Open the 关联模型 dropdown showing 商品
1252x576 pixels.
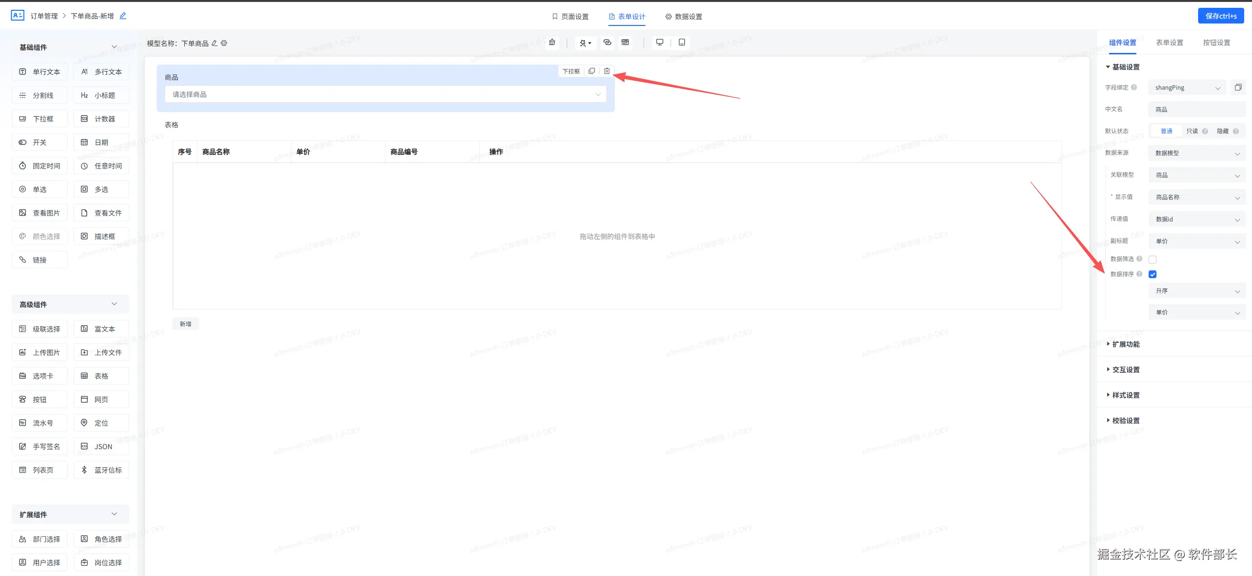pos(1197,175)
